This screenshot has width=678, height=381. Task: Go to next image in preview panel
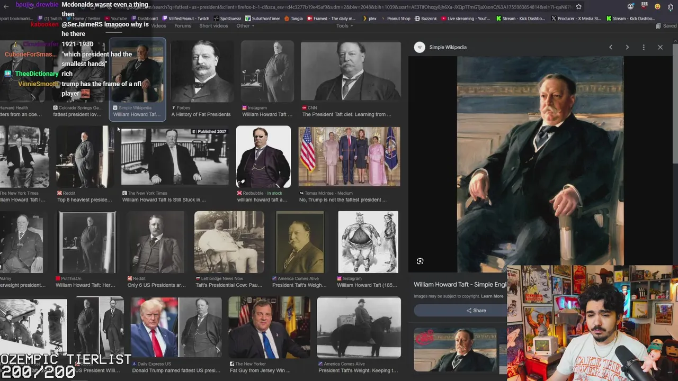pyautogui.click(x=627, y=47)
